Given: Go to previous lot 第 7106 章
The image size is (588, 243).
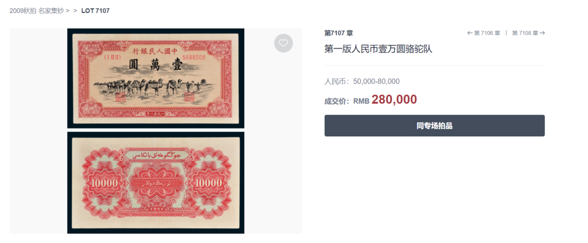Looking at the screenshot, I should (x=487, y=33).
